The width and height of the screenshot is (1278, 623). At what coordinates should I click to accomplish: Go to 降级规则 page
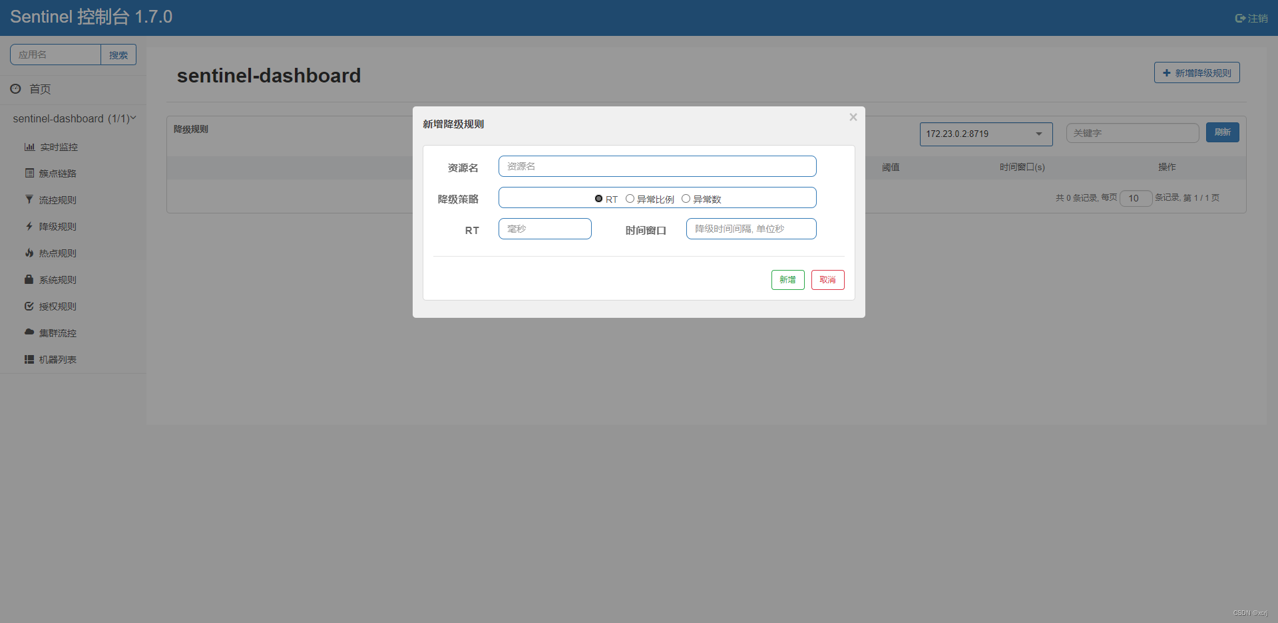(58, 226)
